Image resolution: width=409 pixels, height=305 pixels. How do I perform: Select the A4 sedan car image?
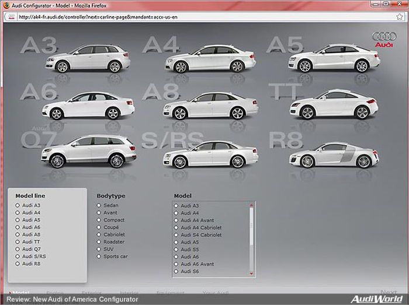[210, 59]
